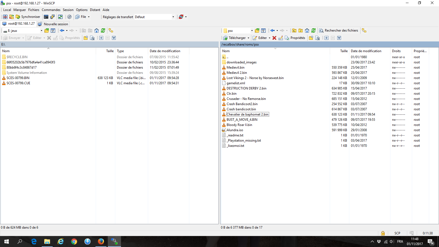439x247 pixels.
Task: Select local file SCES-00799.BIN
Action: click(18, 78)
